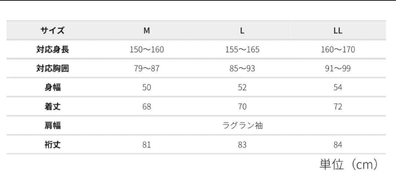The image size is (396, 173).
Task: Click the 裄丈 row label
Action: pos(52,144)
